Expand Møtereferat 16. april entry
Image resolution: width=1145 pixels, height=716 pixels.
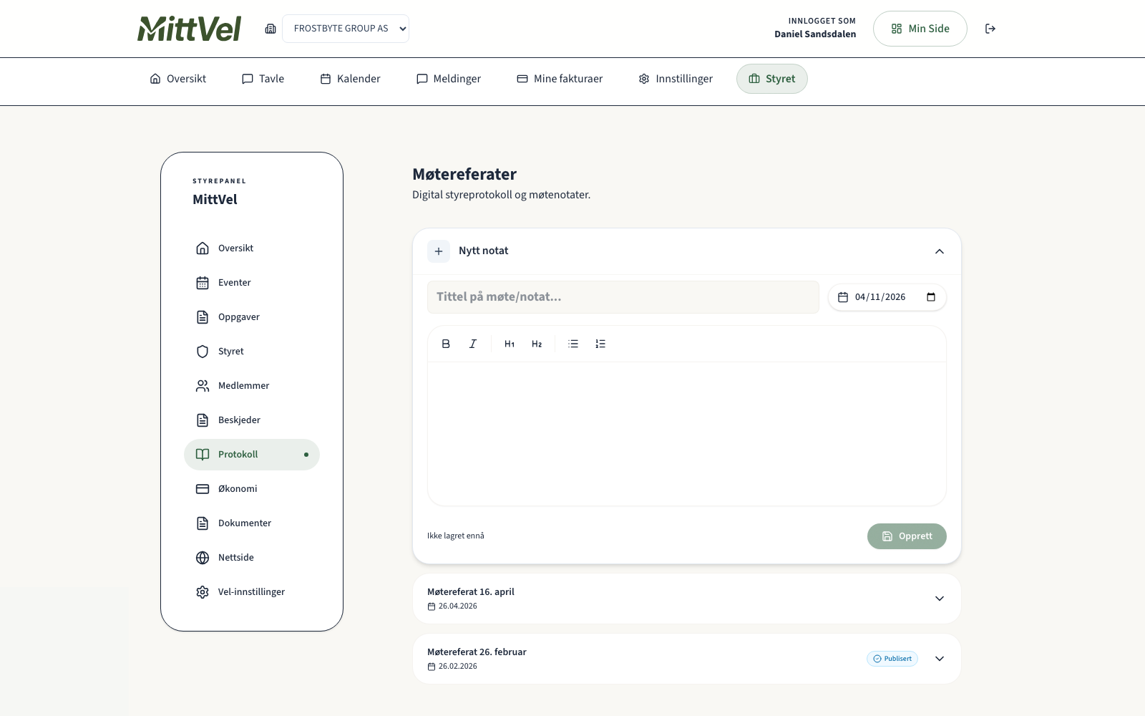coord(940,599)
